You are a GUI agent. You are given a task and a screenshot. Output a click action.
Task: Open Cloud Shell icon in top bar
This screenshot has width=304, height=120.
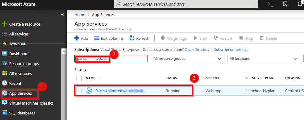[270, 4]
